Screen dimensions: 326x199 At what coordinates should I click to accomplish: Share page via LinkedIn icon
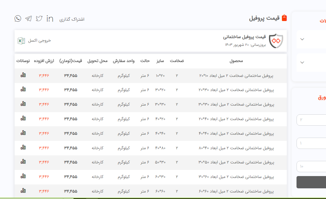click(x=50, y=18)
